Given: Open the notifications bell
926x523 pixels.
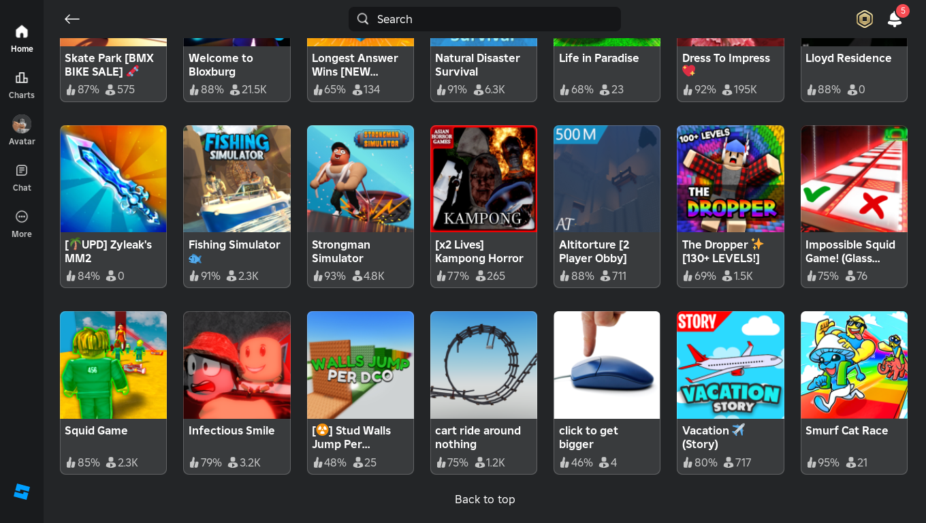Looking at the screenshot, I should [895, 19].
